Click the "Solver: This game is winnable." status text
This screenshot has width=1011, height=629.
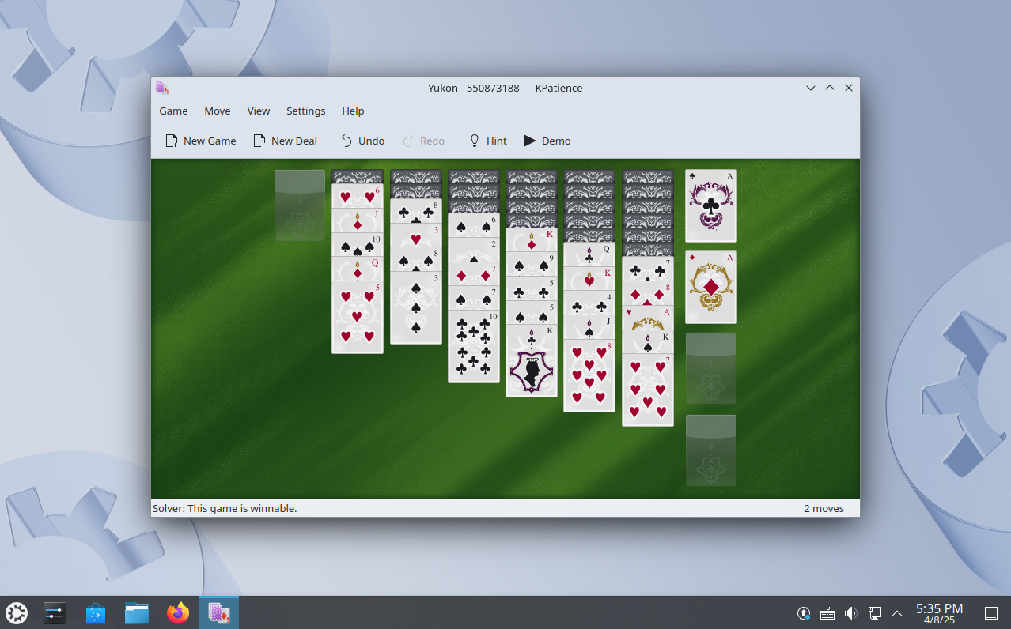[225, 508]
